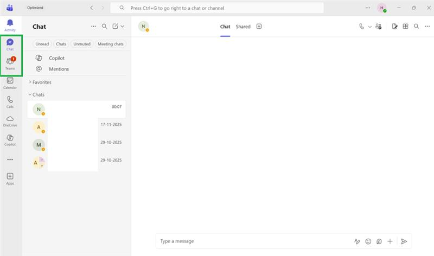Open the text formatting pen icon
Viewport: 434px width, 256px height.
click(x=357, y=241)
